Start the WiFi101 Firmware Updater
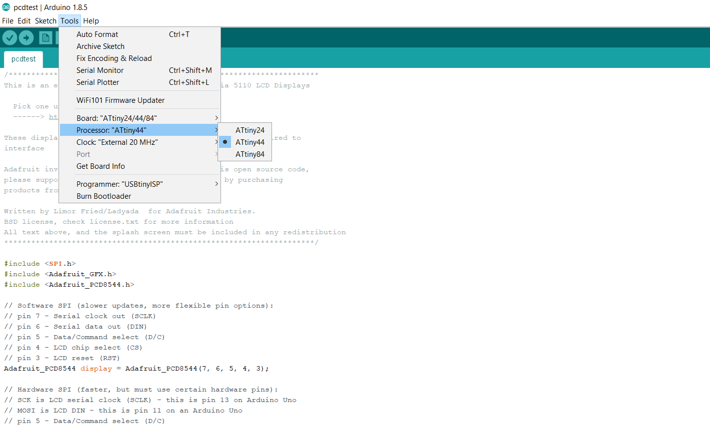Viewport: 710px width, 427px height. click(x=139, y=100)
